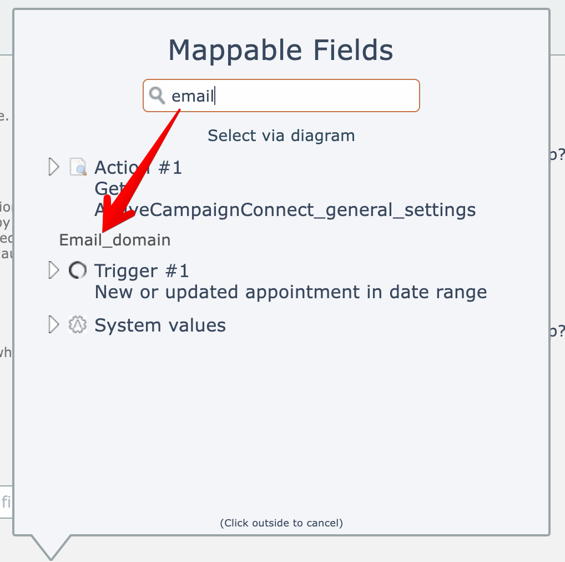Click the magnifier icon in the search box
The width and height of the screenshot is (565, 562).
158,96
